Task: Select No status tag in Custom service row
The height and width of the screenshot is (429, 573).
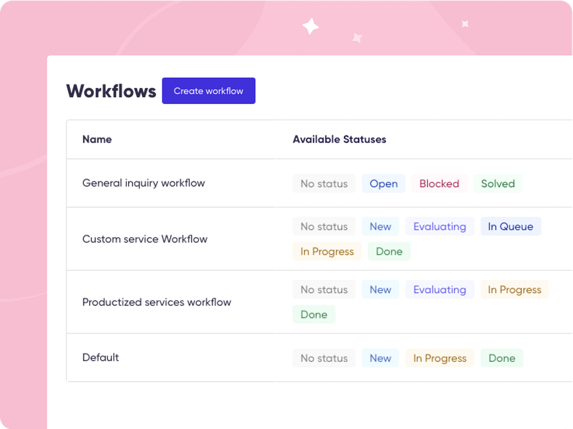Action: click(324, 227)
